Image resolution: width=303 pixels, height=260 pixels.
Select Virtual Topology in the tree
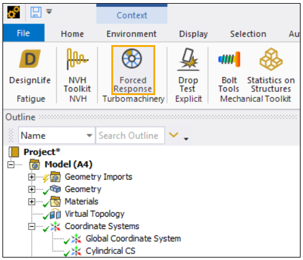pos(95,214)
